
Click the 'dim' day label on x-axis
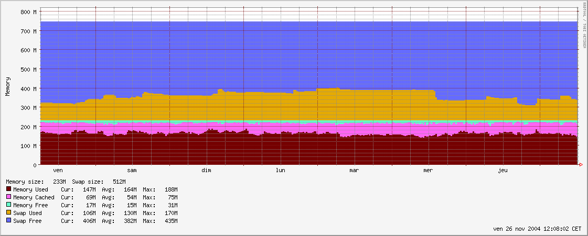coord(206,171)
